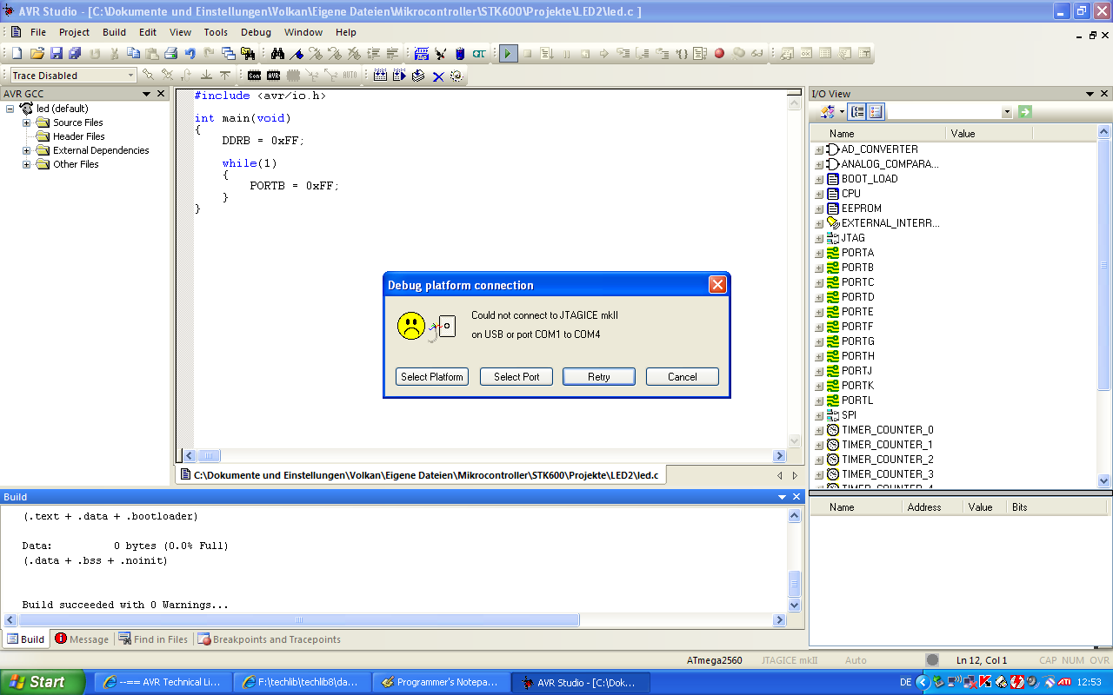The width and height of the screenshot is (1113, 695).
Task: Click the binoculars Find icon in toolbar
Action: click(278, 54)
